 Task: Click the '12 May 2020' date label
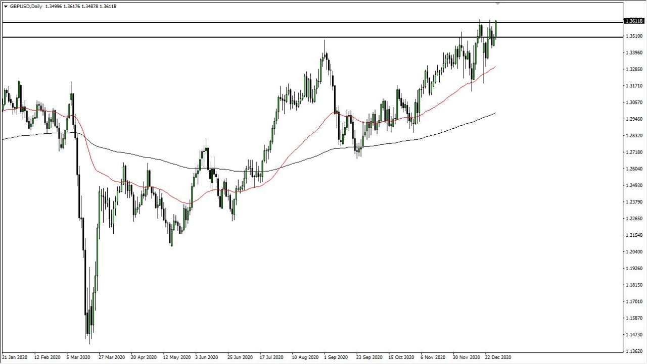176,357
